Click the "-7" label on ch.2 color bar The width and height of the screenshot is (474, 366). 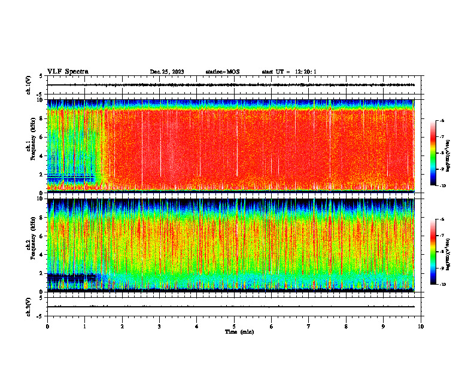pos(442,236)
